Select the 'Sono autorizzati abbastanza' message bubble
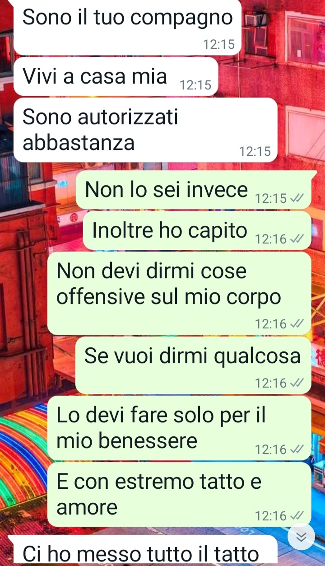Image resolution: width=325 pixels, height=566 pixels. point(145,130)
